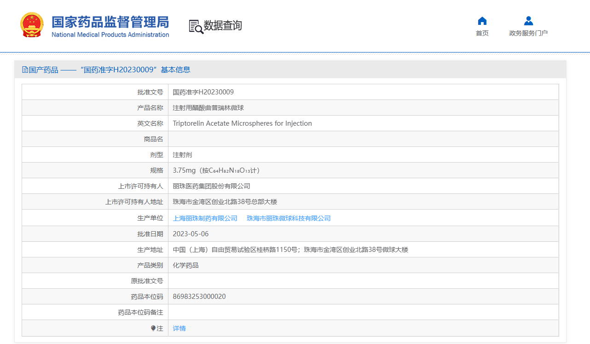Click the 生产单位 row label
The height and width of the screenshot is (344, 590).
coord(150,218)
